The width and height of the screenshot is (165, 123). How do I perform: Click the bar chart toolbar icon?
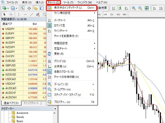(x=113, y=8)
